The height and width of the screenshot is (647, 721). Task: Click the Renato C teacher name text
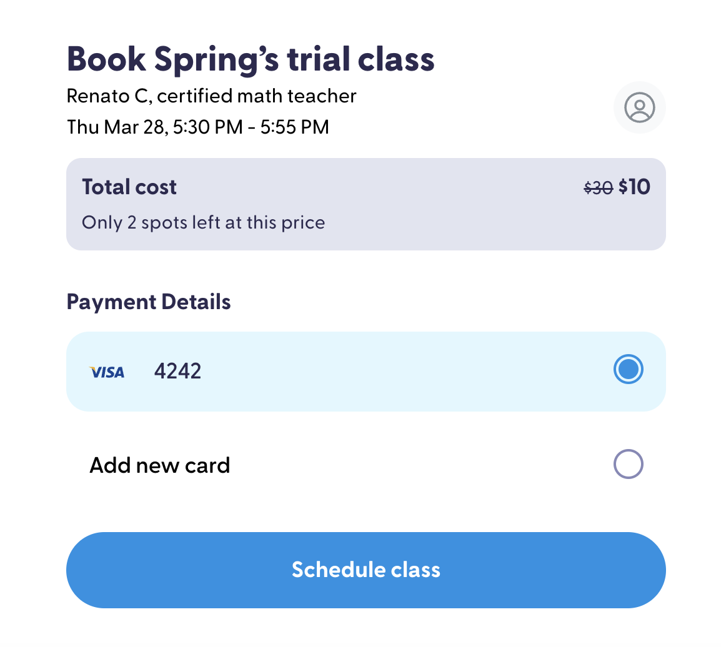[x=109, y=96]
